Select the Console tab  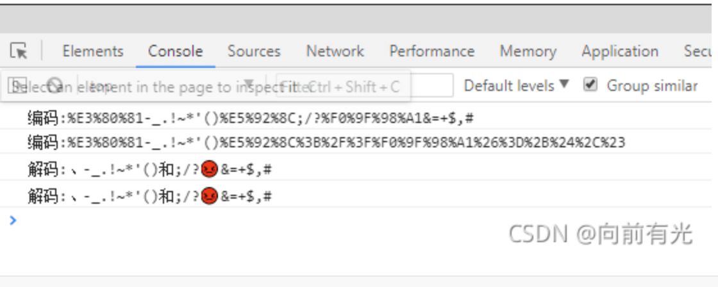click(176, 51)
